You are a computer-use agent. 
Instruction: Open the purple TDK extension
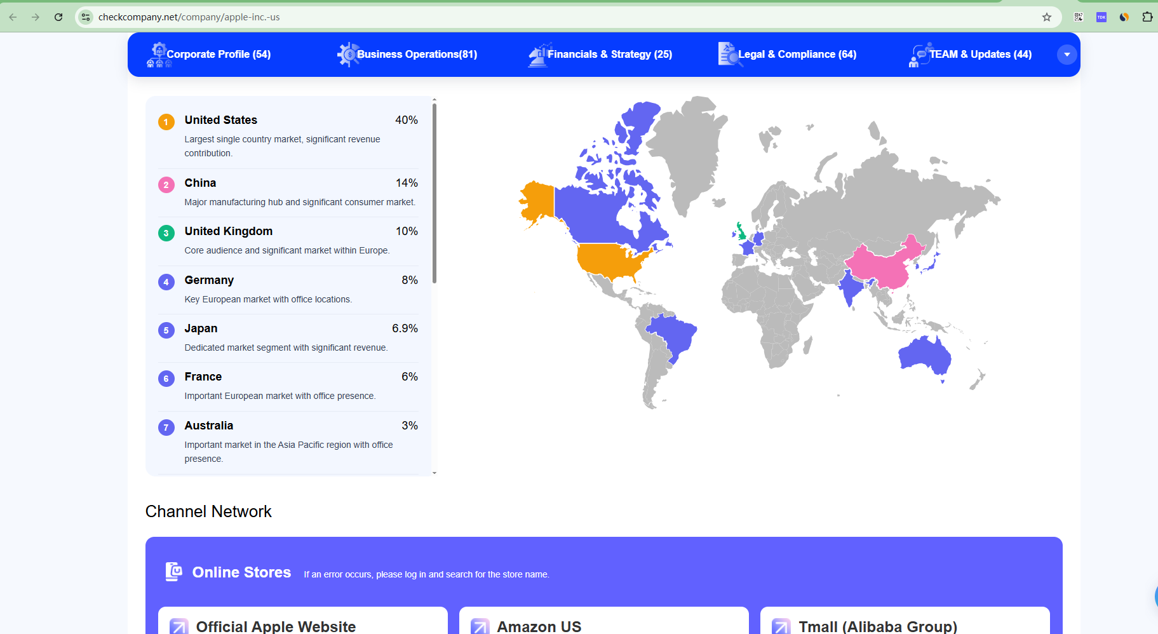click(1101, 17)
